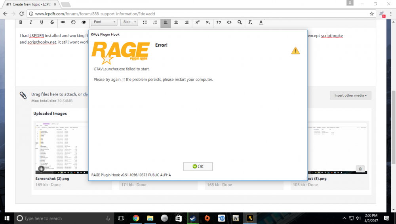396x224 pixels.
Task: Toggle strikethrough formatting in editor toolbar
Action: tap(52, 22)
